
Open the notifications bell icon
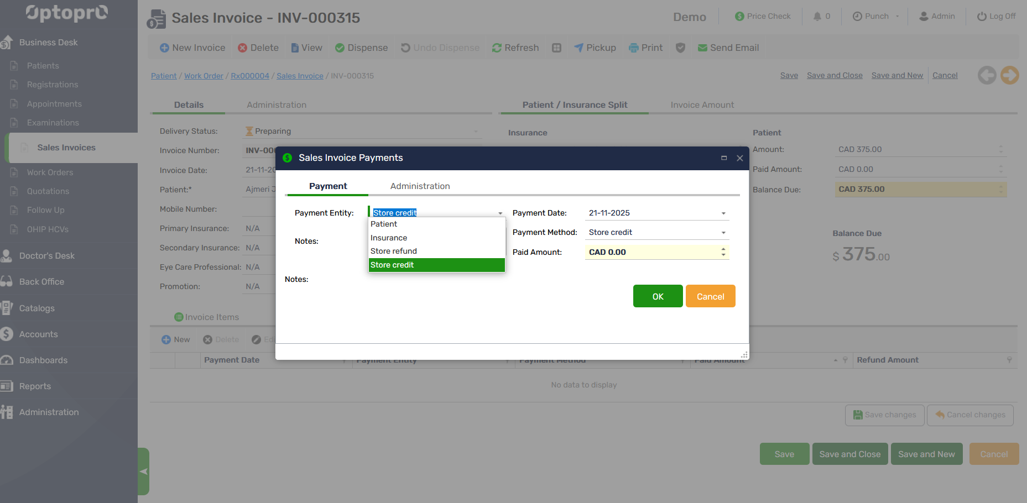coord(817,17)
